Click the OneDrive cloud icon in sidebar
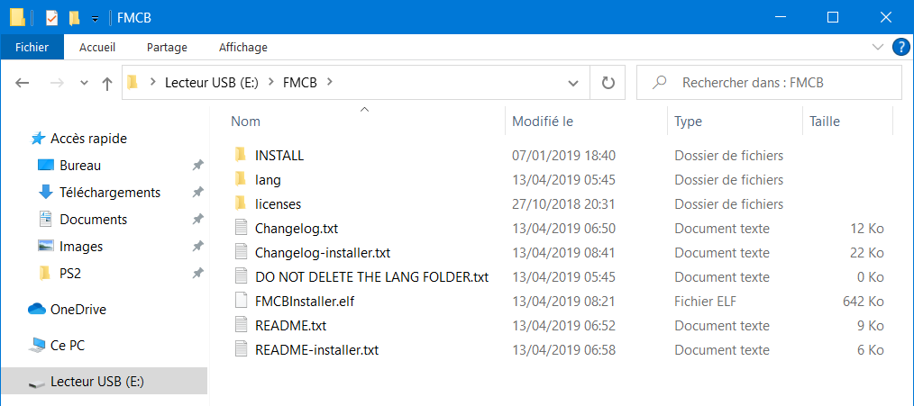 tap(37, 310)
